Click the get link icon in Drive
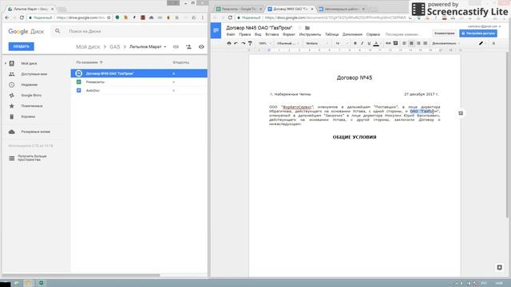Image resolution: width=511 pixels, height=287 pixels. click(176, 47)
